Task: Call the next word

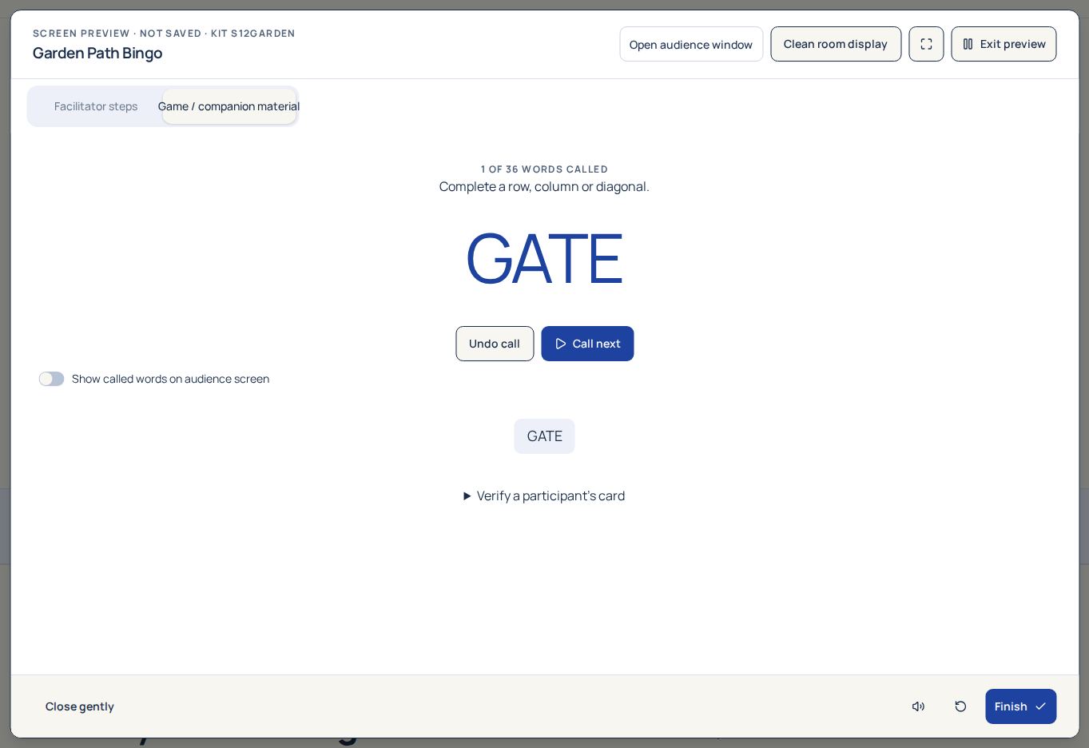Action: 587,344
